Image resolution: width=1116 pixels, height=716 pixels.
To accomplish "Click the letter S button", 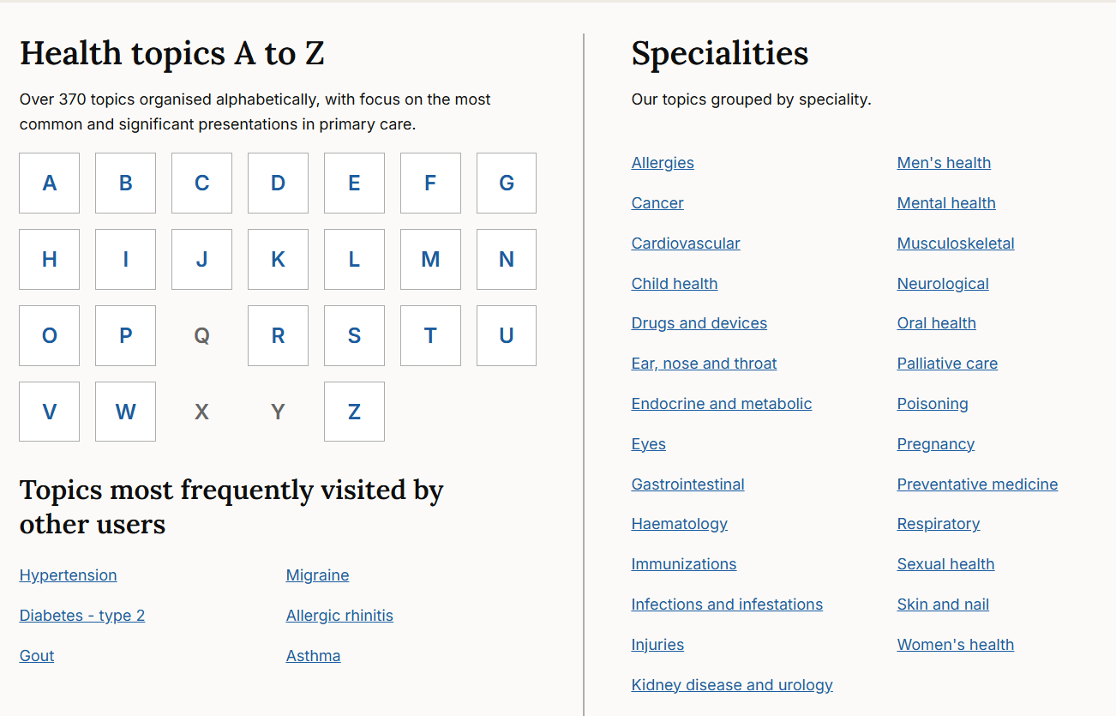I will (x=354, y=335).
